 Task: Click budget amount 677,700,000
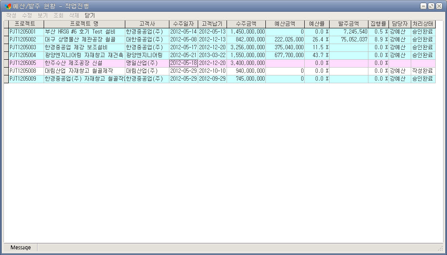tap(285, 55)
